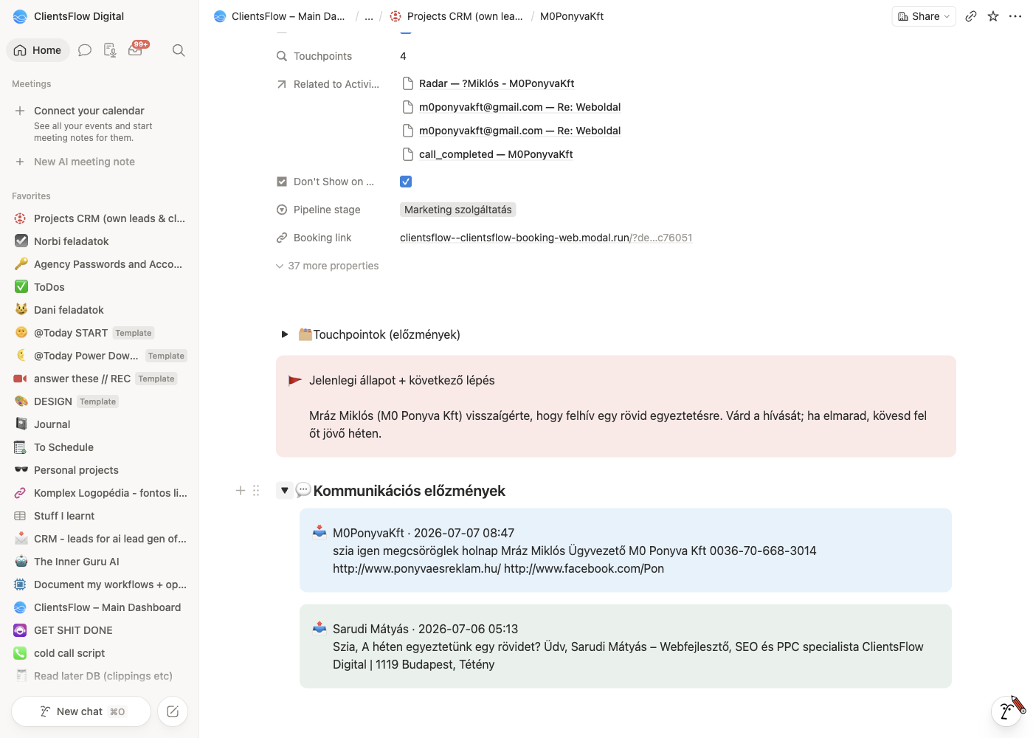This screenshot has height=738, width=1033.
Task: Open the Share dropdown button
Action: (924, 16)
